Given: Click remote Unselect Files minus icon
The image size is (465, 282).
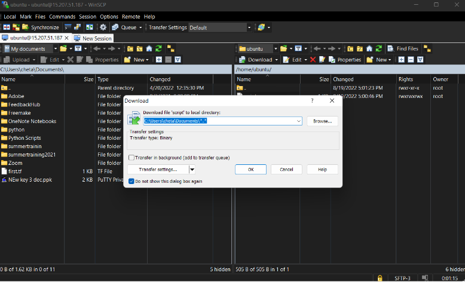Looking at the screenshot, I should 411,60.
